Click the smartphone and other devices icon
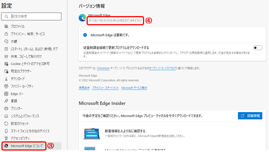The height and width of the screenshot is (152, 269). point(6,131)
